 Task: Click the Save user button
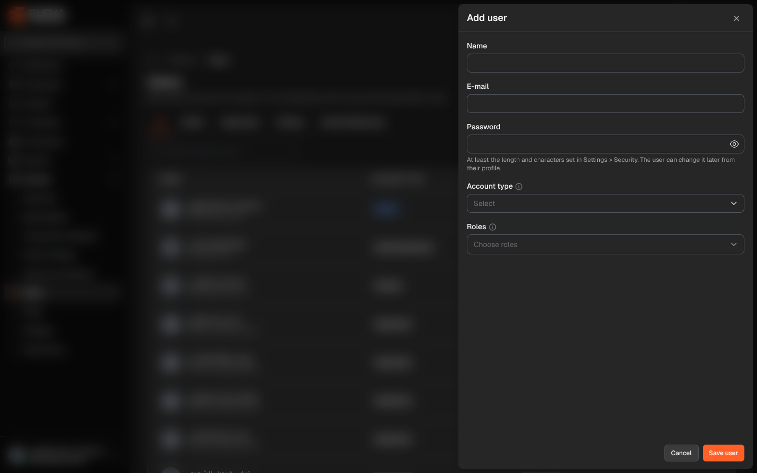[723, 453]
